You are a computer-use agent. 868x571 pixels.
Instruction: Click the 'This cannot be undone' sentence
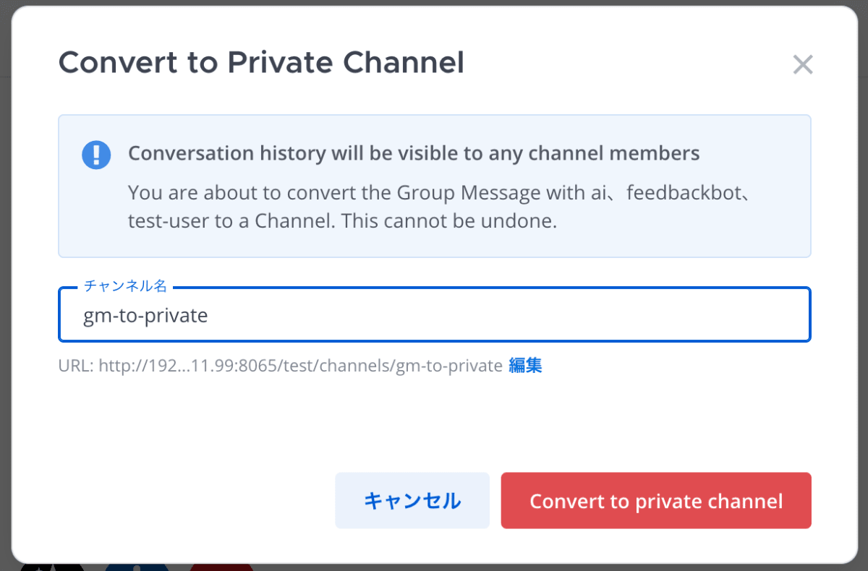click(449, 220)
